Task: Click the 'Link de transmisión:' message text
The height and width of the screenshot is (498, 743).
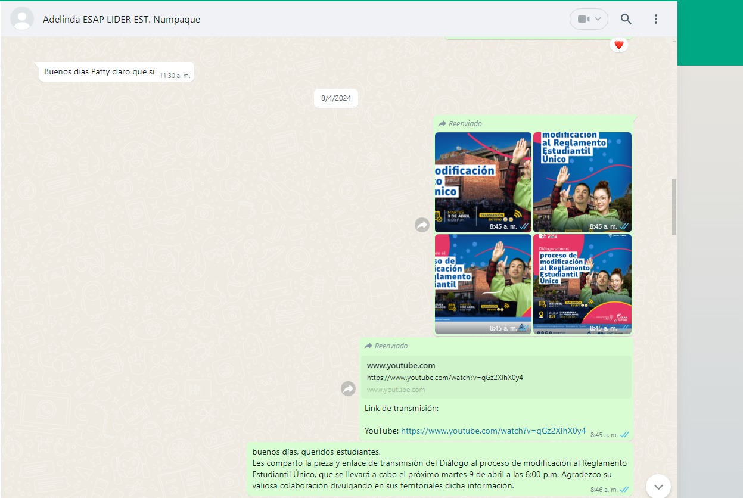Action: tap(402, 408)
